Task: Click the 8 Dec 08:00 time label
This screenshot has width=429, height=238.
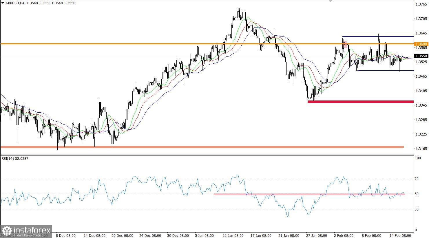Action: 66,235
